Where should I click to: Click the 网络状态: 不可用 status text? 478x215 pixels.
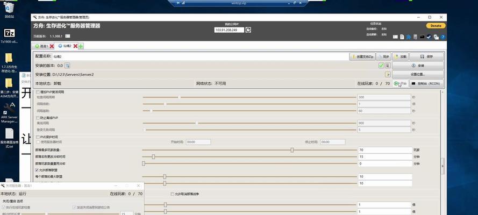click(x=211, y=83)
